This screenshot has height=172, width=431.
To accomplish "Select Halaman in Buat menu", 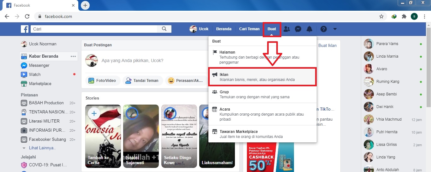I will coord(262,57).
